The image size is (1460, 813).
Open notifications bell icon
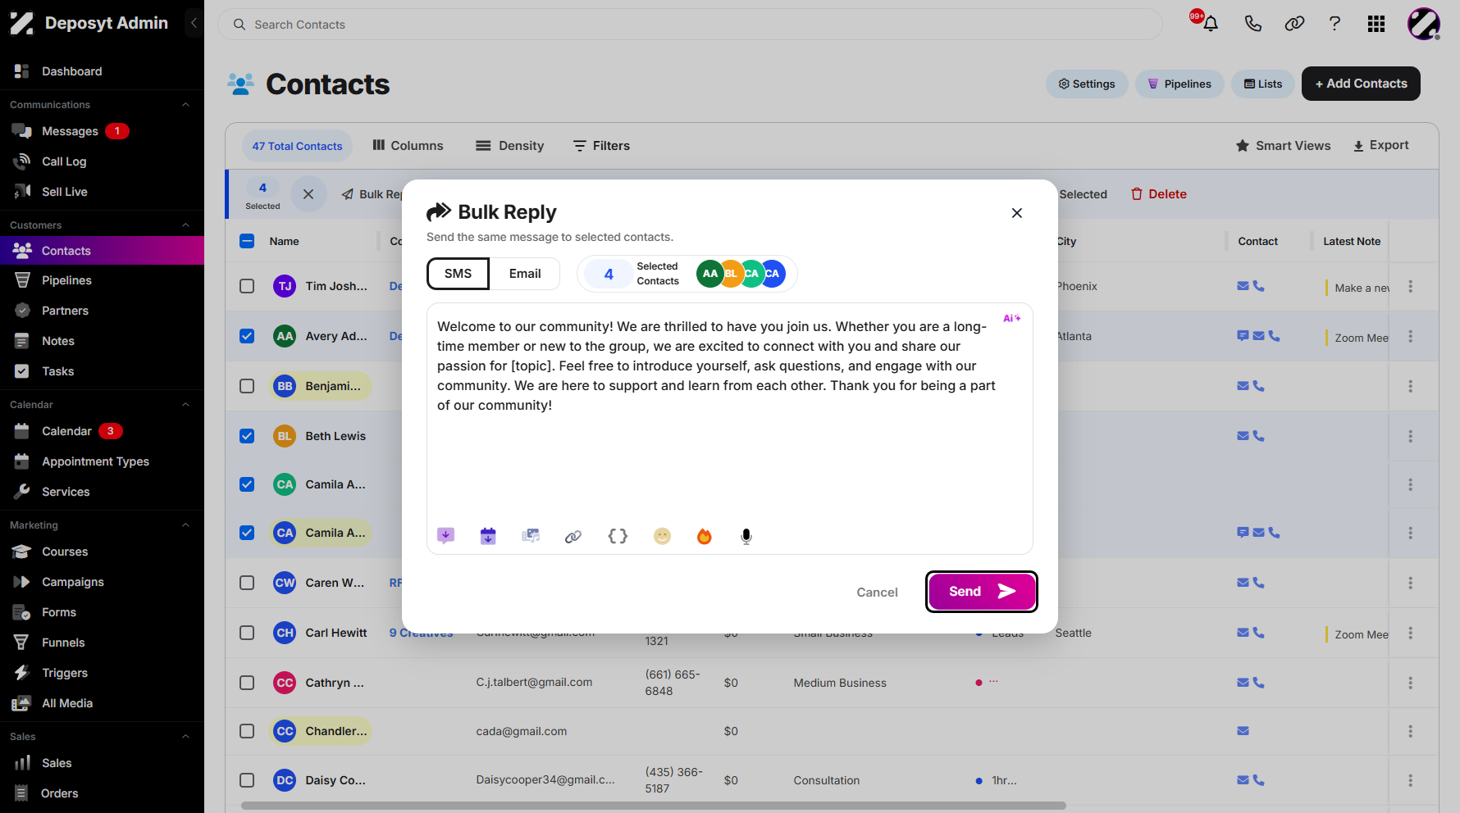[x=1210, y=24]
